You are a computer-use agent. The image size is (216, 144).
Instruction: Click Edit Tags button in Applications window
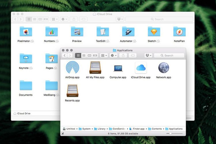(x=133, y=55)
